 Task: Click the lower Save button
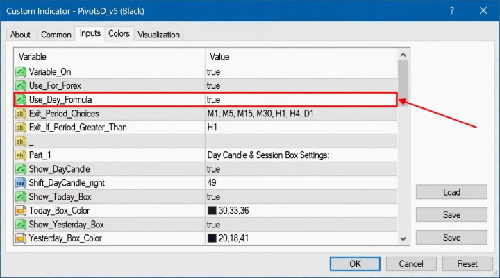451,238
